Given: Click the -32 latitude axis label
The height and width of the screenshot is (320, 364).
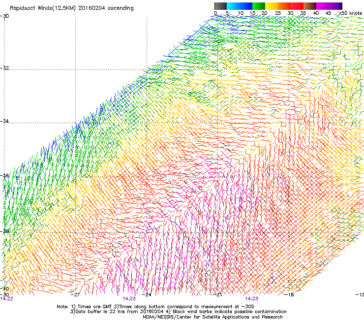Looking at the screenshot, I should coord(4,68).
